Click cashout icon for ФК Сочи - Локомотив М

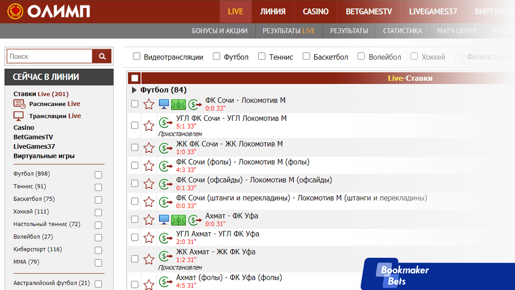pyautogui.click(x=195, y=104)
